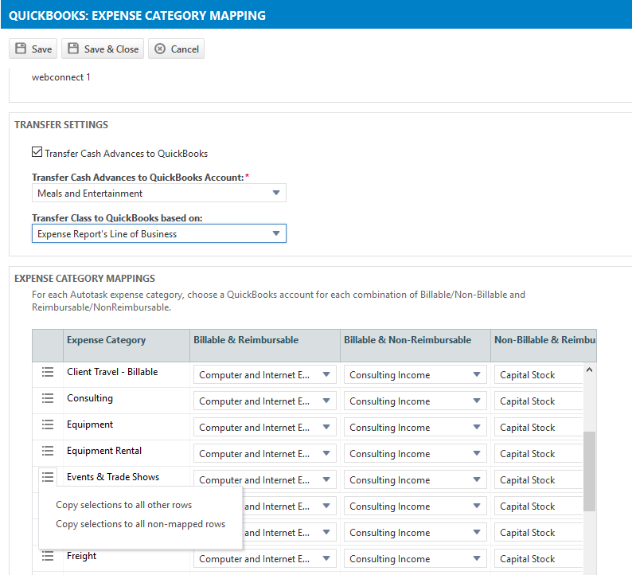This screenshot has width=632, height=575.
Task: Click the Save & Close button
Action: (103, 49)
